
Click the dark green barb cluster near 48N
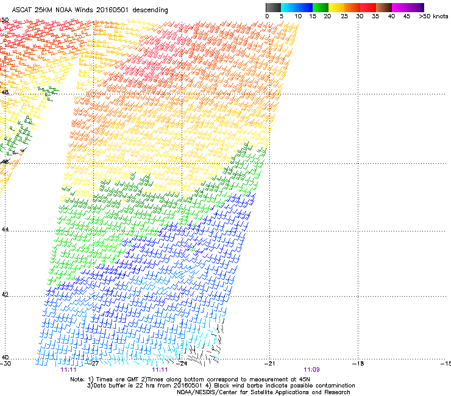(49, 93)
